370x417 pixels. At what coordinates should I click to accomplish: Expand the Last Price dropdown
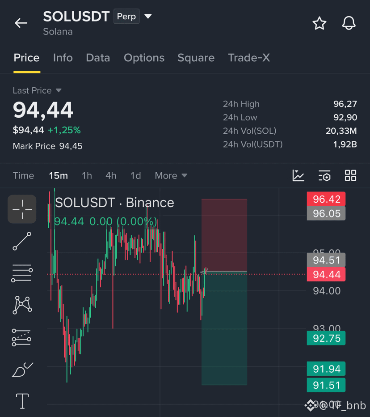tap(59, 90)
